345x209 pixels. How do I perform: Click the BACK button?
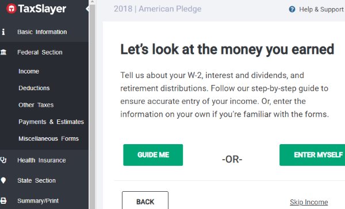click(145, 200)
